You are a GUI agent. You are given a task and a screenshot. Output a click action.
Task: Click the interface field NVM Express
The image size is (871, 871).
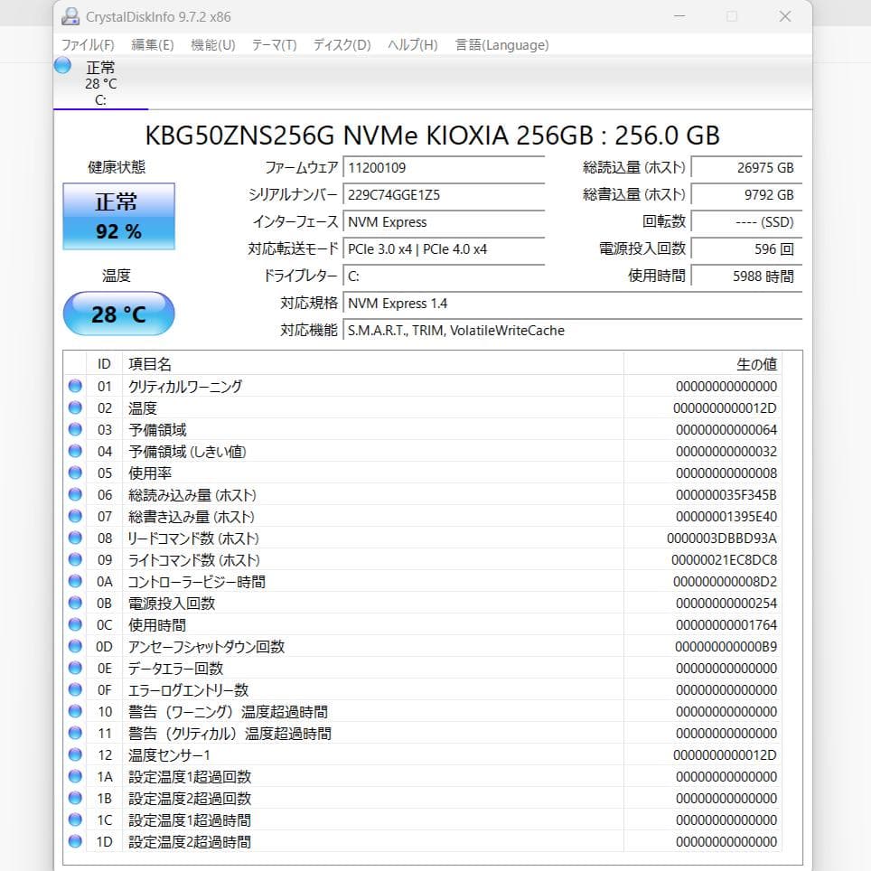coord(444,222)
